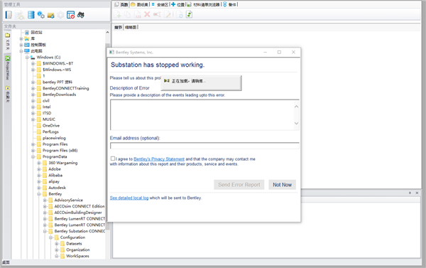This screenshot has width=426, height=268.
Task: Click the pencil edit page icon
Action: pos(168,14)
